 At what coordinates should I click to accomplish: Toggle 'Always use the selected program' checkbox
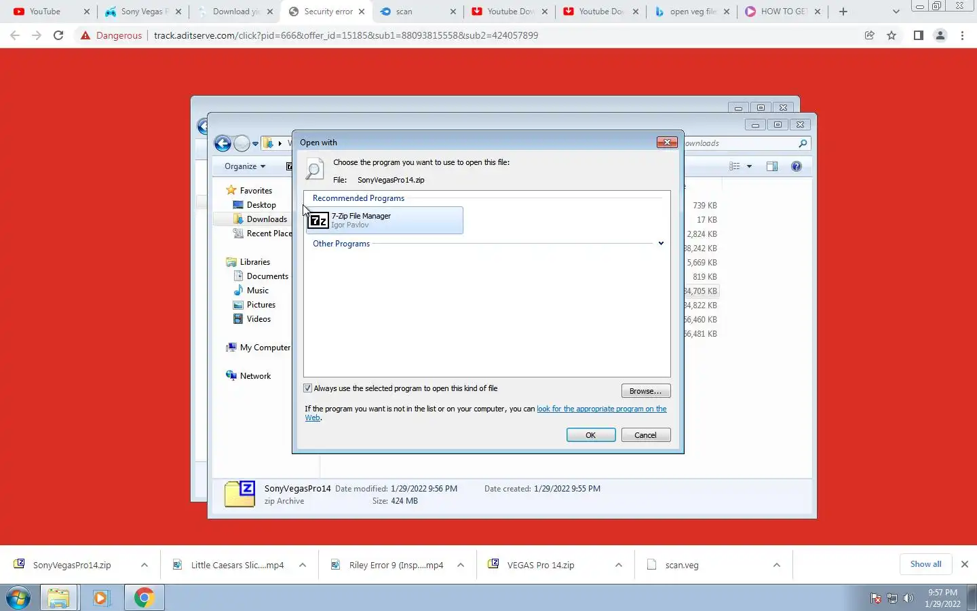tap(308, 388)
